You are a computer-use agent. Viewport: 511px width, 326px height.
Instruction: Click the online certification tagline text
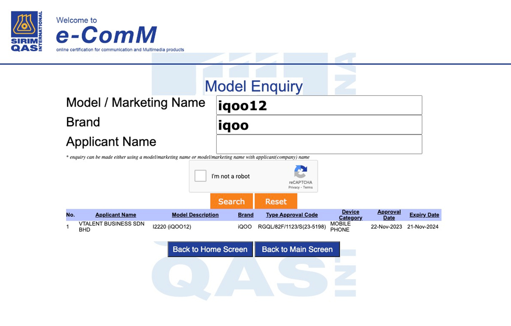pyautogui.click(x=120, y=50)
